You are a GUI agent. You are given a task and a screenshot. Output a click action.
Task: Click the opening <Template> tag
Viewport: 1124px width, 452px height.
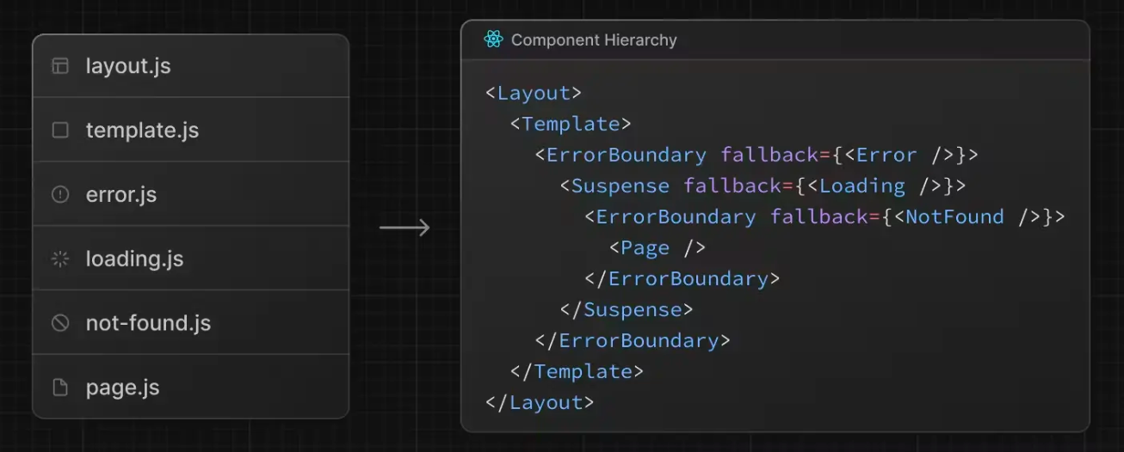(x=571, y=124)
